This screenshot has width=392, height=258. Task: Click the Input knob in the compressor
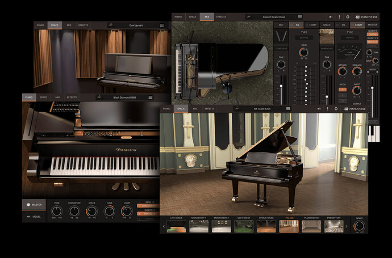click(x=357, y=91)
